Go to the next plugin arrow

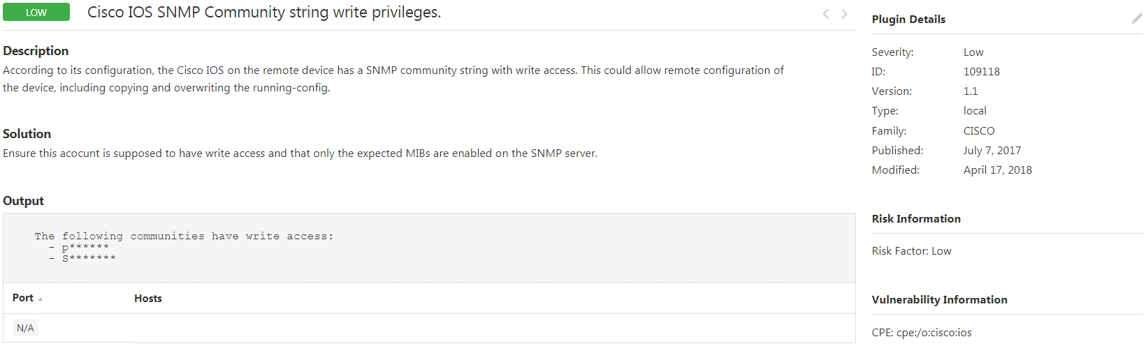tap(844, 14)
